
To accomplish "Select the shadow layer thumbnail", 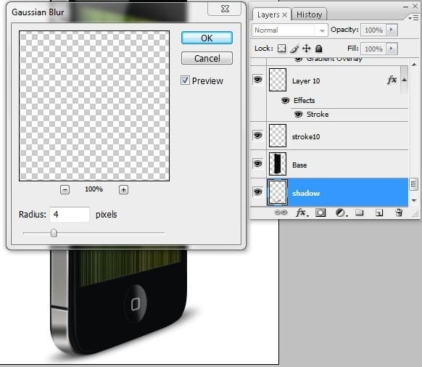I will (x=278, y=192).
